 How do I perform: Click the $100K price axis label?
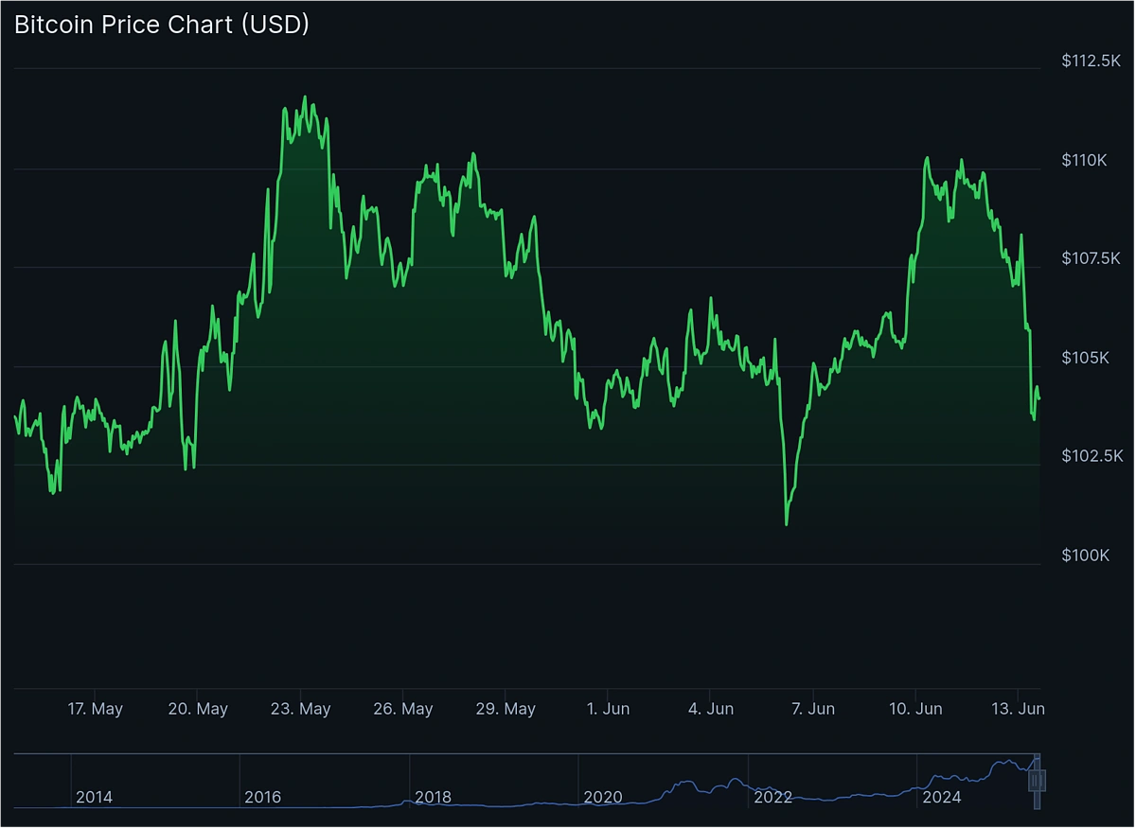pos(1085,556)
